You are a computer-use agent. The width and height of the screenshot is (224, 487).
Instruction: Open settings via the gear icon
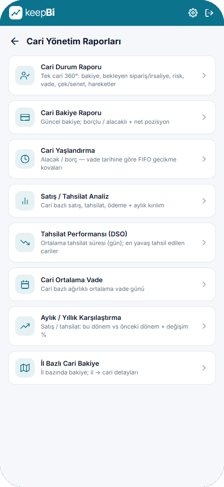[x=193, y=13]
